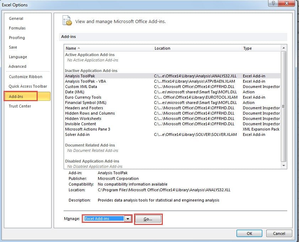Screen dimensions: 299x242
Task: Click the scroll up arrow of add-ins list
Action: coord(284,48)
